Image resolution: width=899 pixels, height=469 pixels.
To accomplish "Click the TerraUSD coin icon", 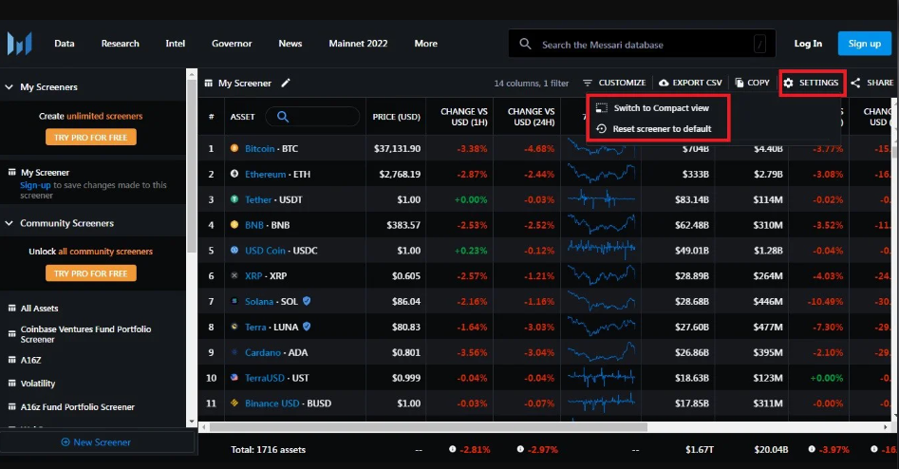I will (x=234, y=377).
